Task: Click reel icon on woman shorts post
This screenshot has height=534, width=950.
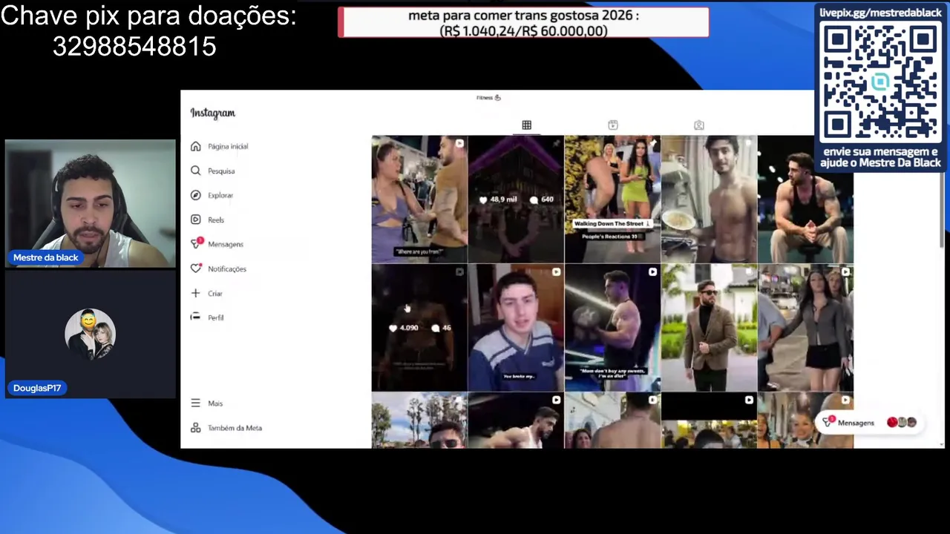Action: (845, 272)
